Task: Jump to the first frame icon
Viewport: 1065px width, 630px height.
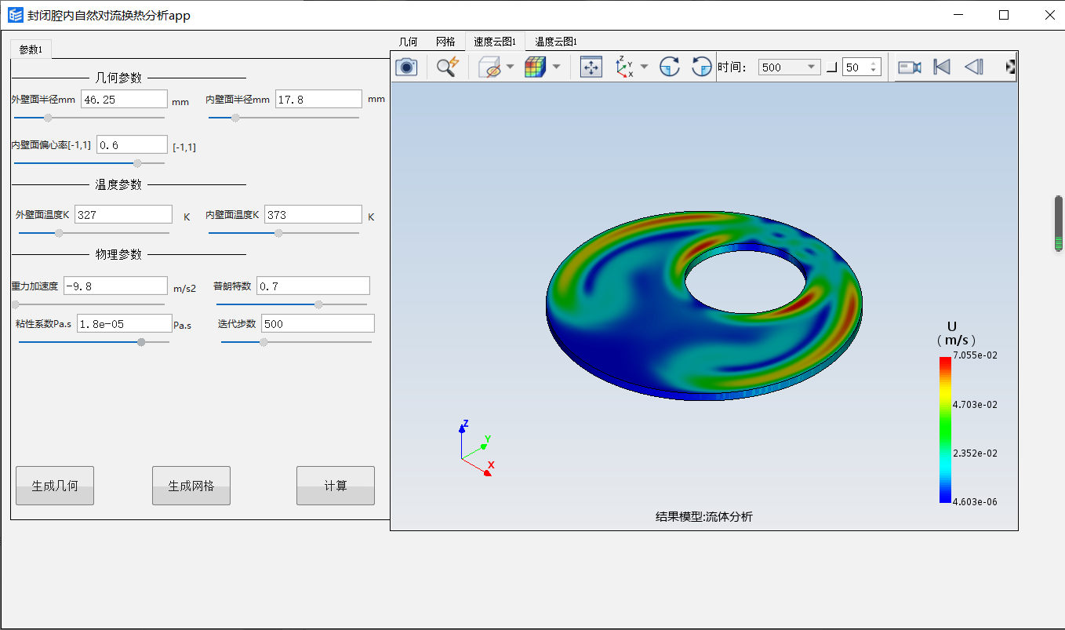Action: point(942,67)
